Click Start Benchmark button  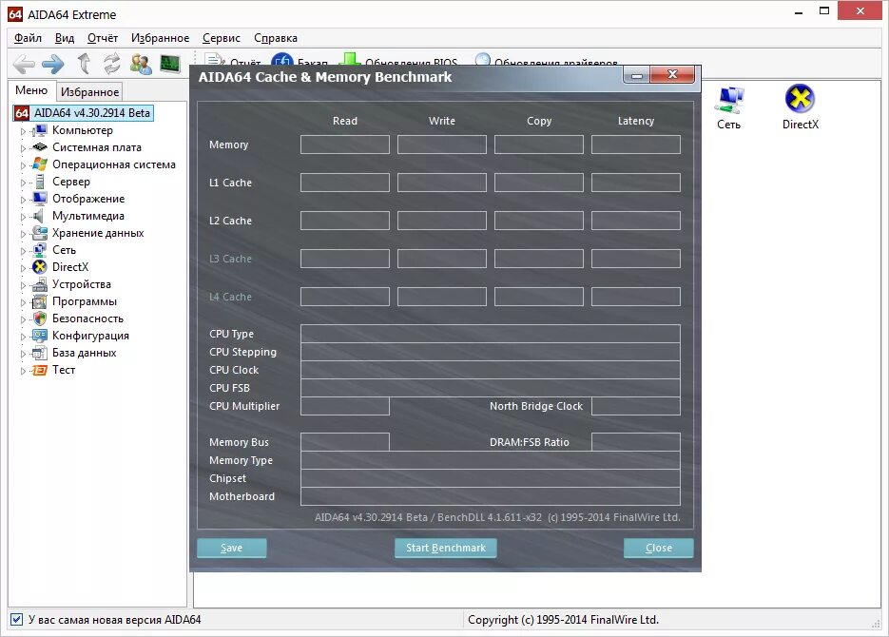point(446,548)
